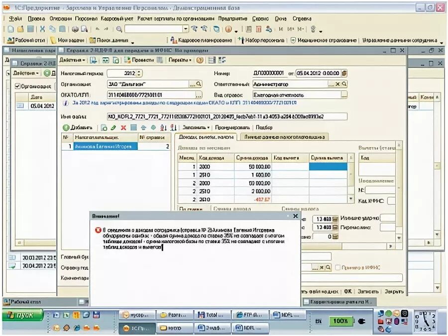Click the copy row icon next to Добавить
This screenshot has height=336, width=448.
tap(104, 128)
